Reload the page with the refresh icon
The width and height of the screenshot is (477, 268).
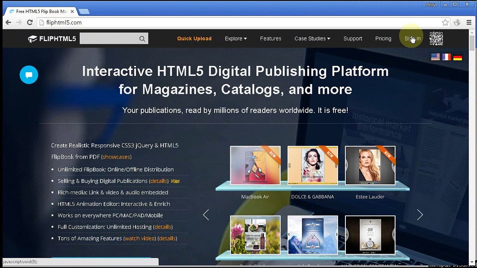[30, 22]
